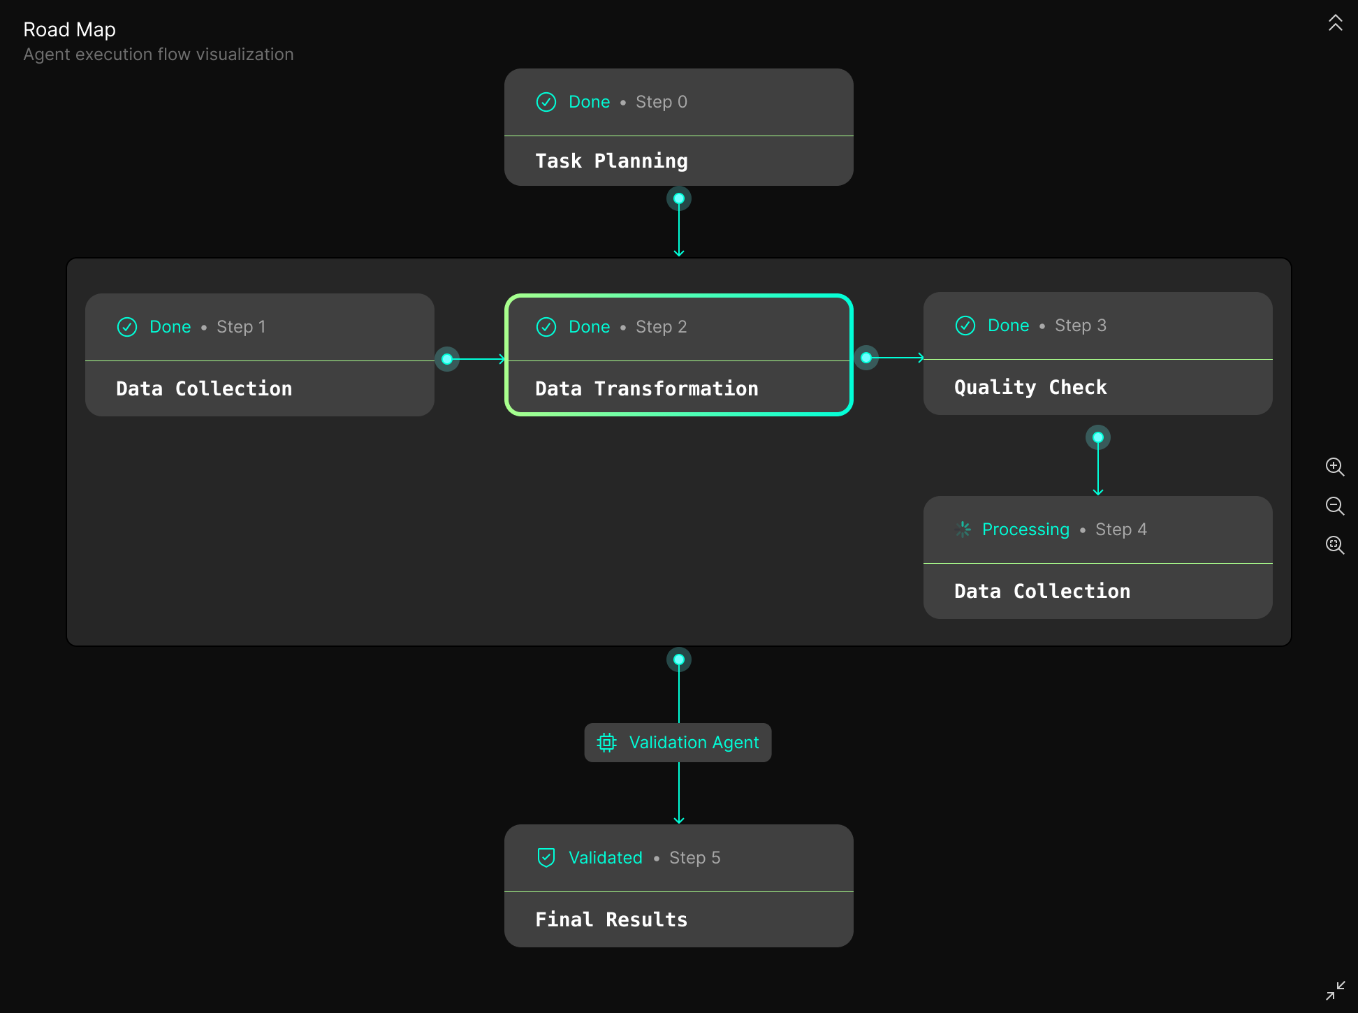Select the zoom to fit icon

pos(1335,545)
